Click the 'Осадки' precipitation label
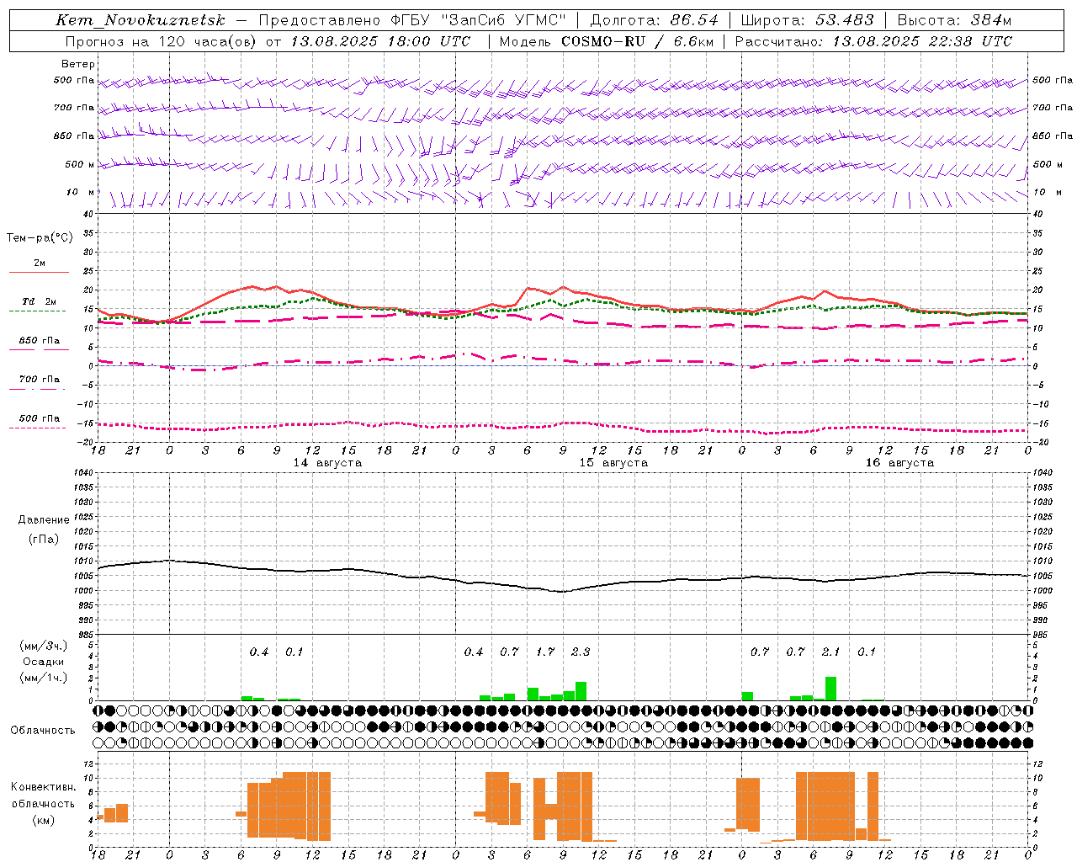Screen dimensions: 1077x862 [44, 662]
